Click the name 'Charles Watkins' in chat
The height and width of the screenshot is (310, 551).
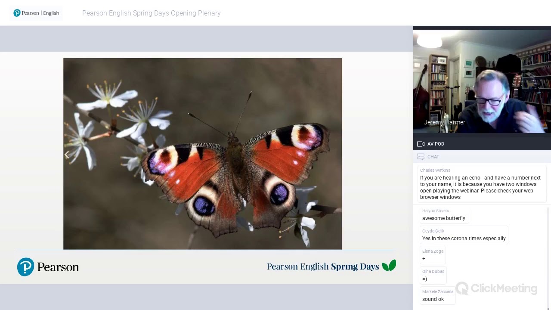coord(435,170)
